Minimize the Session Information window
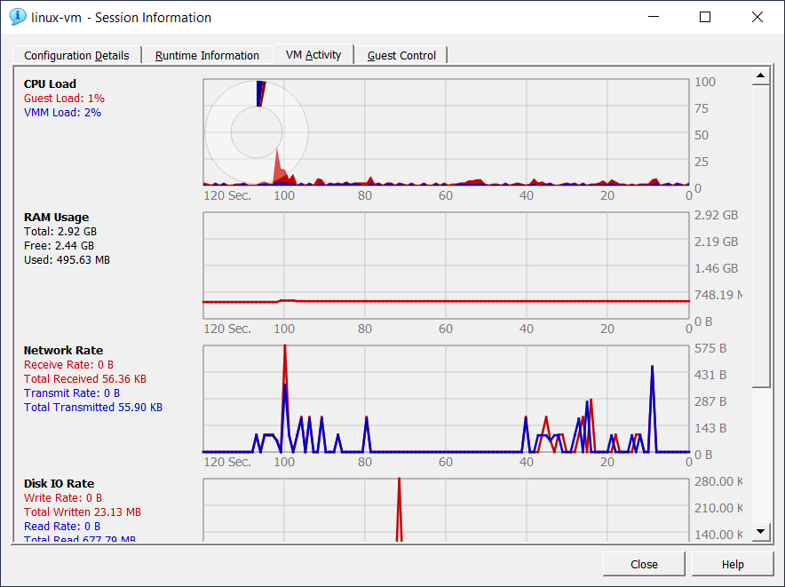 (x=654, y=17)
